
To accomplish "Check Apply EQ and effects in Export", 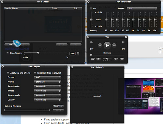I will (x=8, y=73).
